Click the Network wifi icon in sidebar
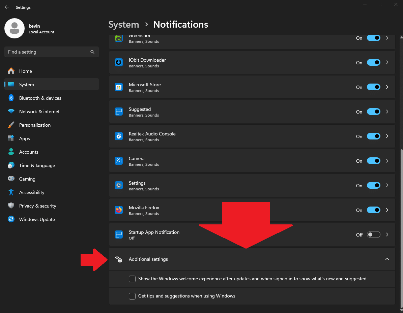The image size is (403, 313). click(x=11, y=112)
